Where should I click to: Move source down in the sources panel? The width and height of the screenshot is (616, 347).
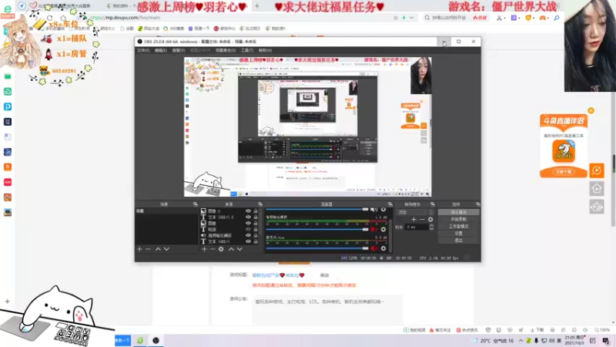pos(239,249)
